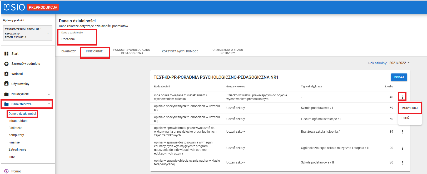
Task: Open the Orzeczenia o braku potrzeby tab
Action: click(x=228, y=51)
